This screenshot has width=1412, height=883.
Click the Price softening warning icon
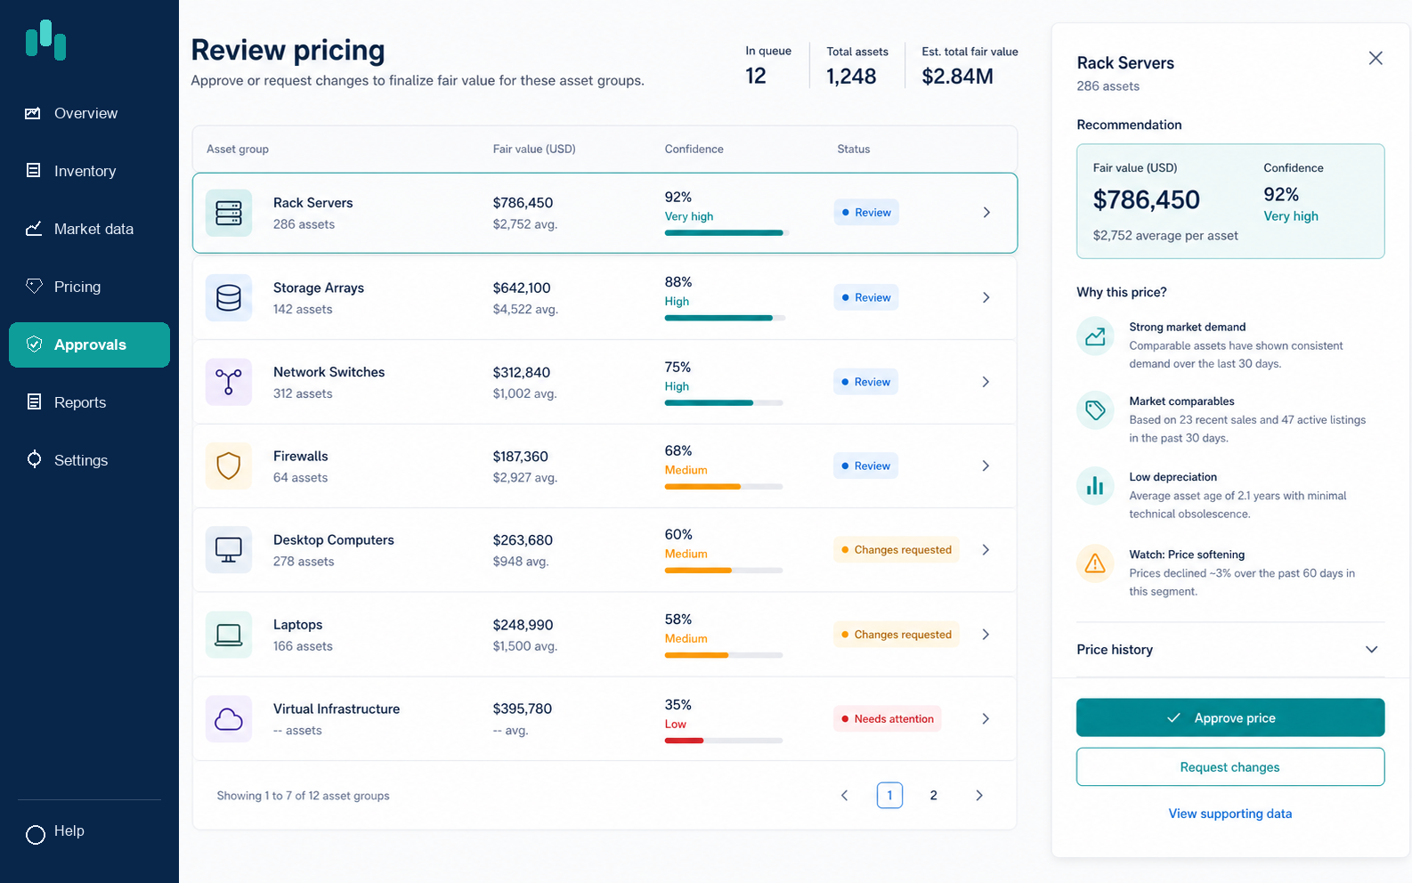[x=1096, y=563]
